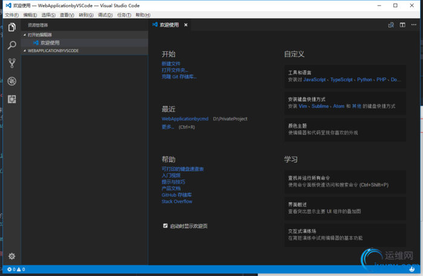The width and height of the screenshot is (423, 276).
Task: Click the 新建文件 link
Action: 171,64
